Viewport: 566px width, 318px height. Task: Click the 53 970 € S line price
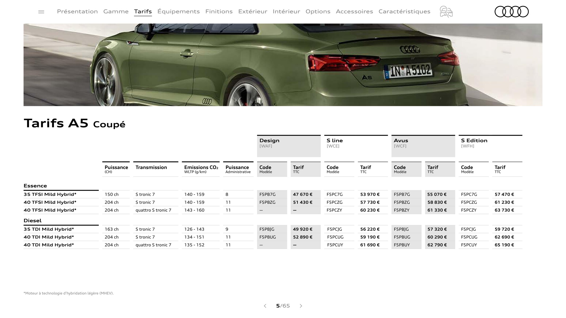pos(370,194)
